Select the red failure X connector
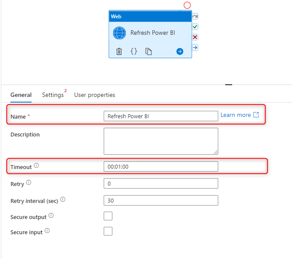This screenshot has width=292, height=259. coord(195,37)
